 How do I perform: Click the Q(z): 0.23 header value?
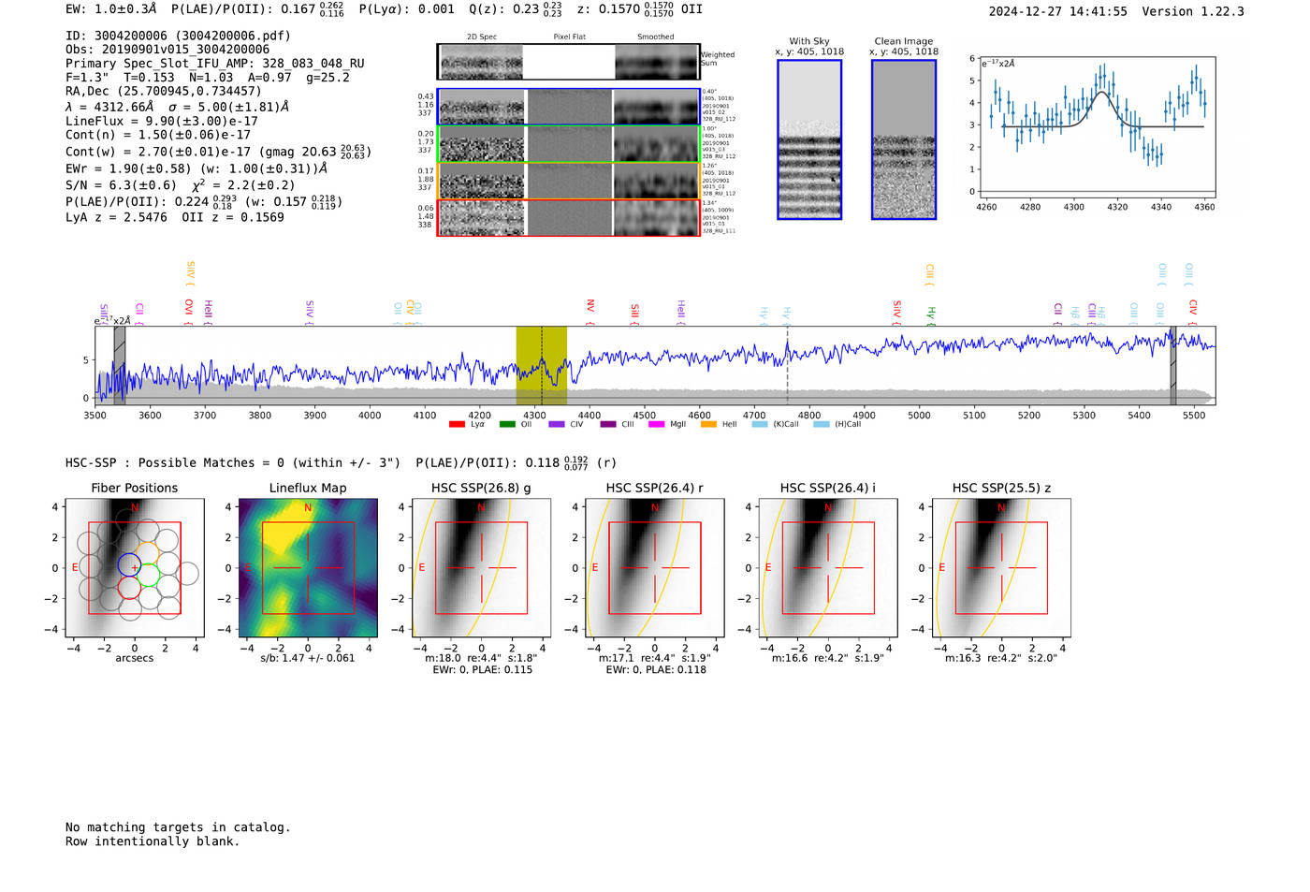click(x=515, y=9)
